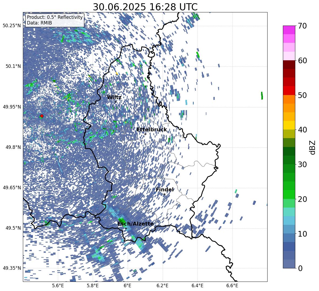Click the colorbar tick label 20
The image size is (319, 291).
(x=303, y=199)
